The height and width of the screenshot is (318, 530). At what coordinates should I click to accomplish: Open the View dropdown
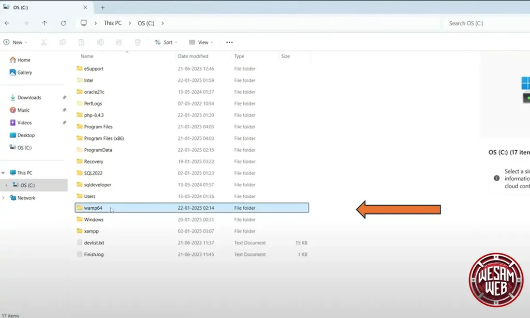201,42
